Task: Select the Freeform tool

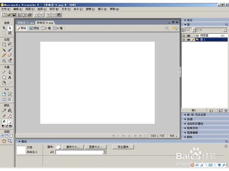Action: coord(4,83)
